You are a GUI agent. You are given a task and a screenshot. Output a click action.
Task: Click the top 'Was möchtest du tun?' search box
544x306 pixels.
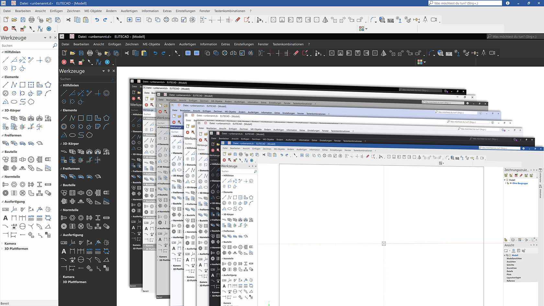(x=465, y=3)
